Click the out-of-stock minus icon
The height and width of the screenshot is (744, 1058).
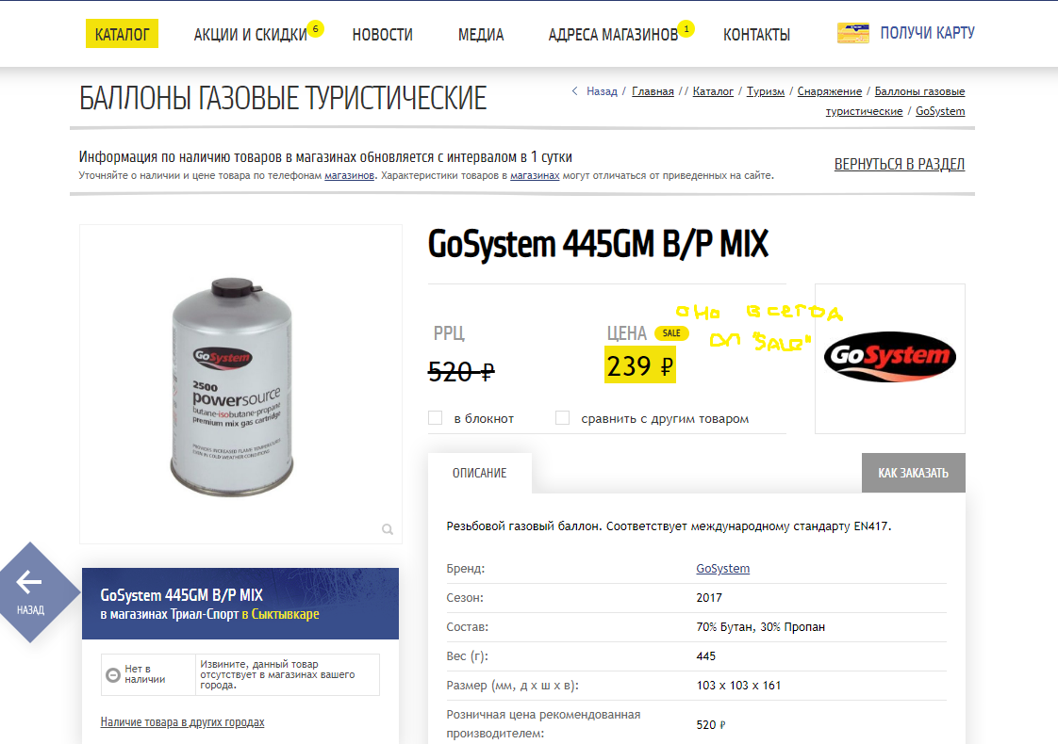(113, 674)
